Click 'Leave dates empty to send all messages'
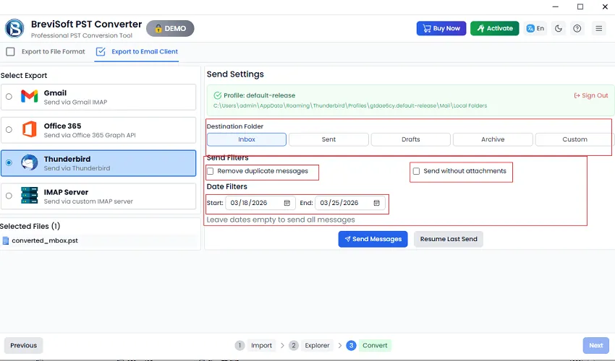 click(281, 219)
